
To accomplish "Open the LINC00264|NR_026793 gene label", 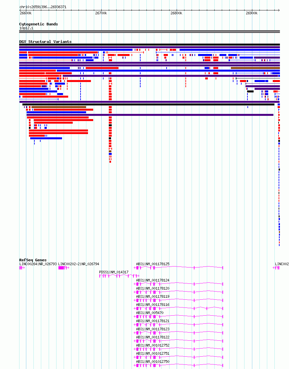I will [x=38, y=264].
